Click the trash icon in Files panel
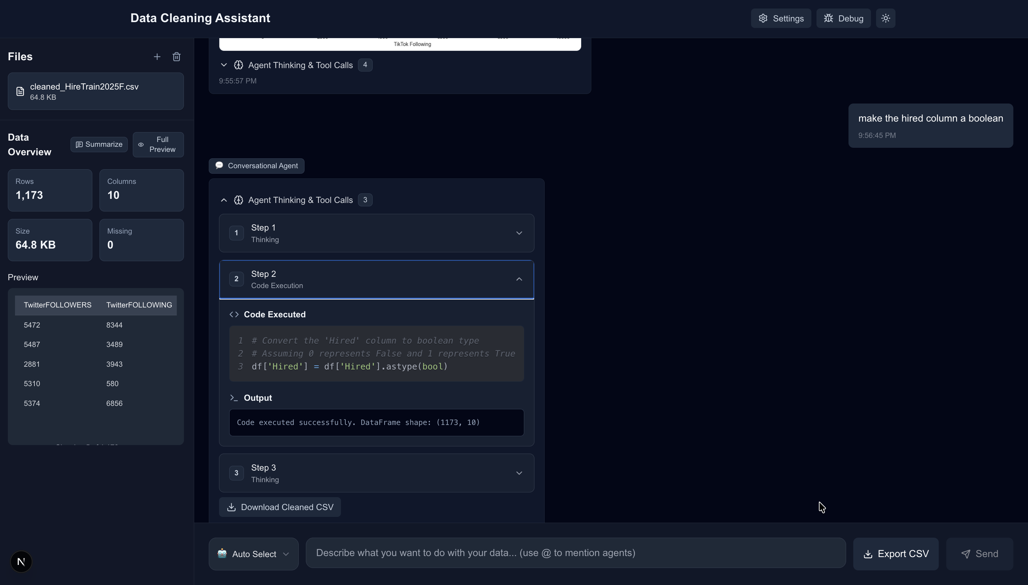Screen dimensions: 1028x585 coord(176,57)
